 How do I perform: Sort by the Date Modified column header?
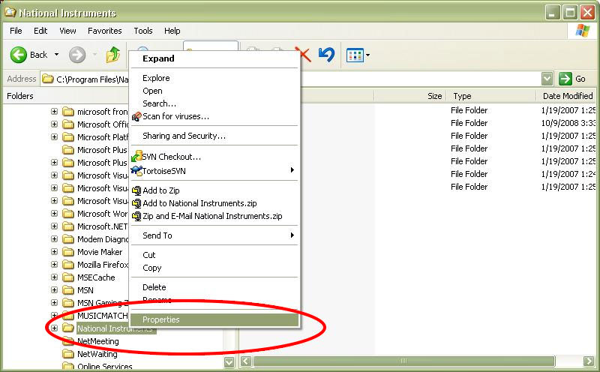(x=568, y=96)
